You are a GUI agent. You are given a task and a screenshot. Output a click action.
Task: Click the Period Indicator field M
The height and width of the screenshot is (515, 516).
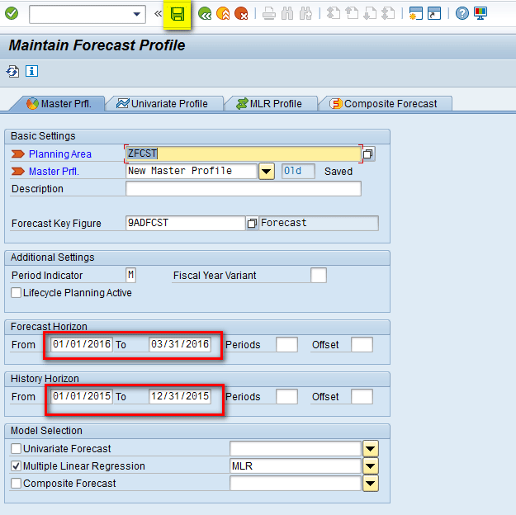pos(130,275)
